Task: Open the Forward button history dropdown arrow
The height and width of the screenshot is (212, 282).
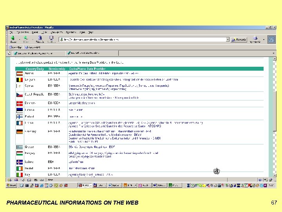Action: pos(33,39)
